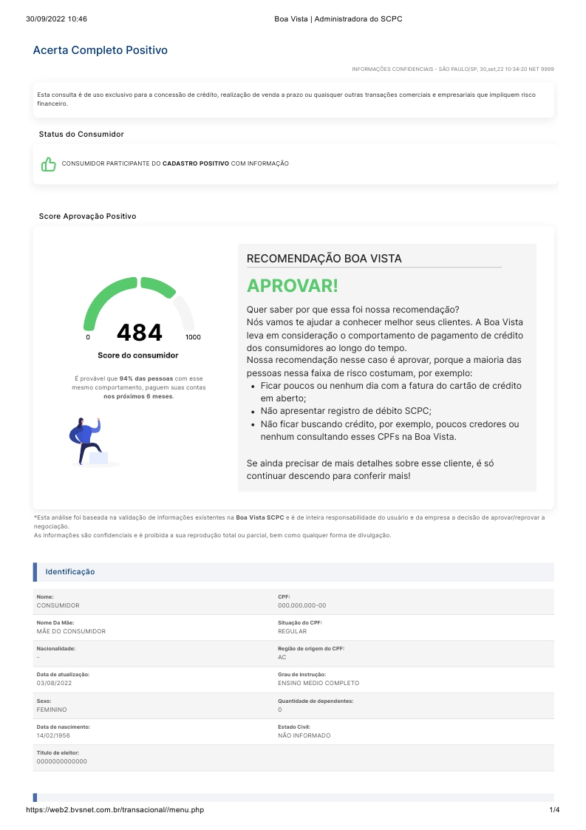Click the ENSINO MEDIO COMPLETO value
586x830 pixels.
[318, 684]
